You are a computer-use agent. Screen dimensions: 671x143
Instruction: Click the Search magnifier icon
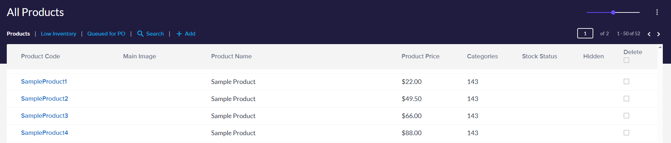[x=140, y=34]
